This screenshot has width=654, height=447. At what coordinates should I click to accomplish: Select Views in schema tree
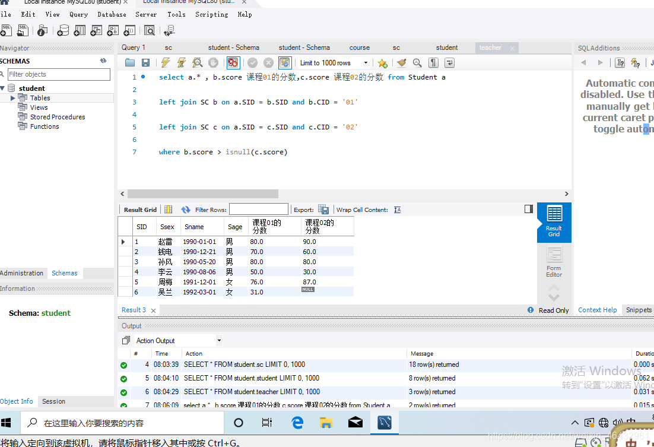click(39, 107)
